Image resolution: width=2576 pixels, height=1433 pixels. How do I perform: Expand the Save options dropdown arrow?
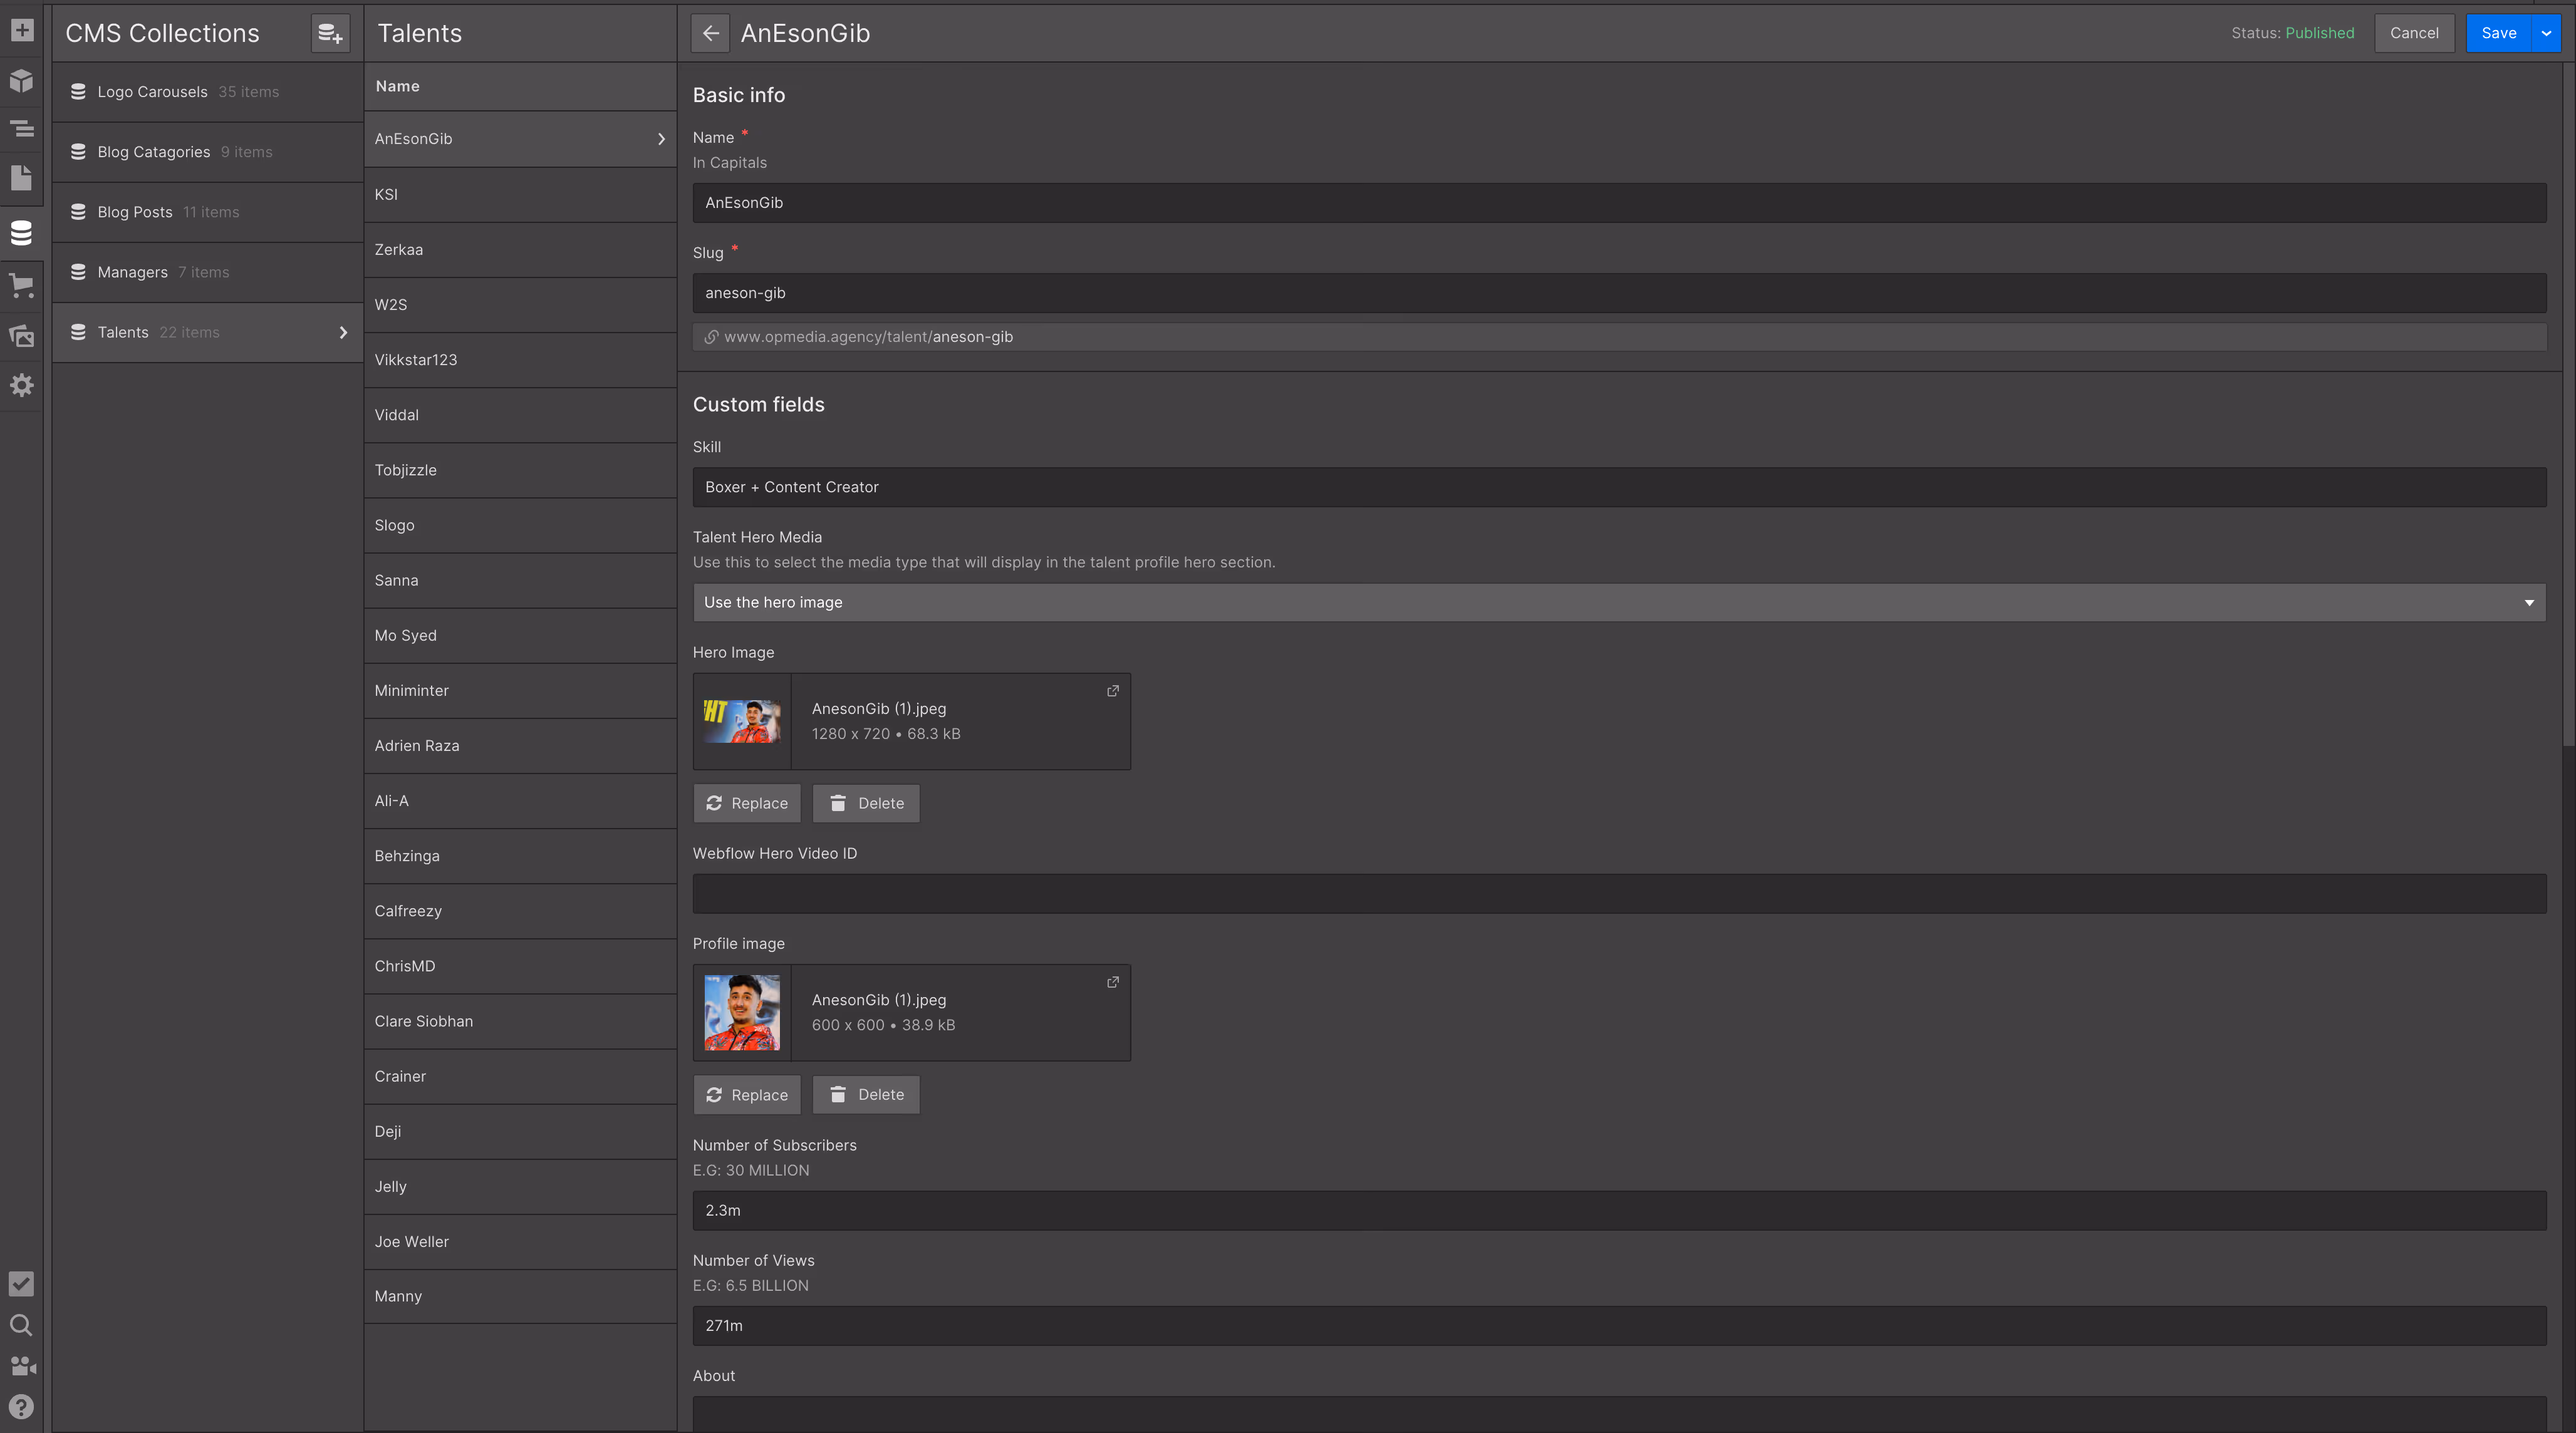pos(2546,33)
